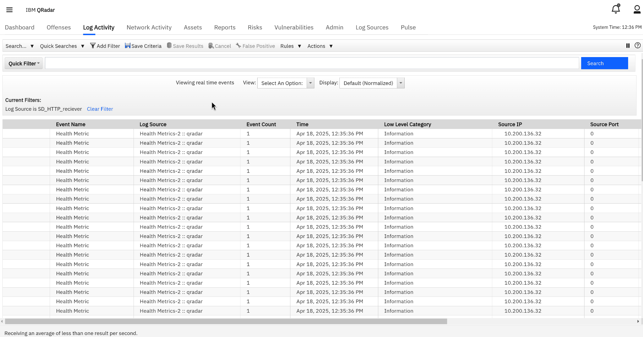Switch to the Risks tab
The image size is (643, 337).
255,27
